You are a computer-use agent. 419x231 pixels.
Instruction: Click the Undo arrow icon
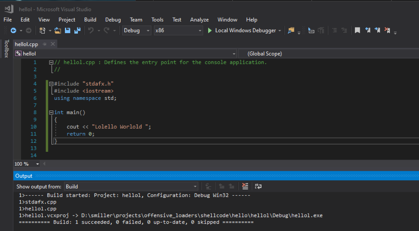click(91, 31)
